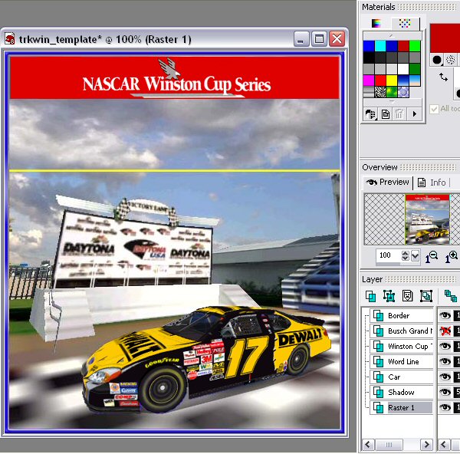Click the New Mask Layer icon
460x454 pixels.
tap(408, 296)
